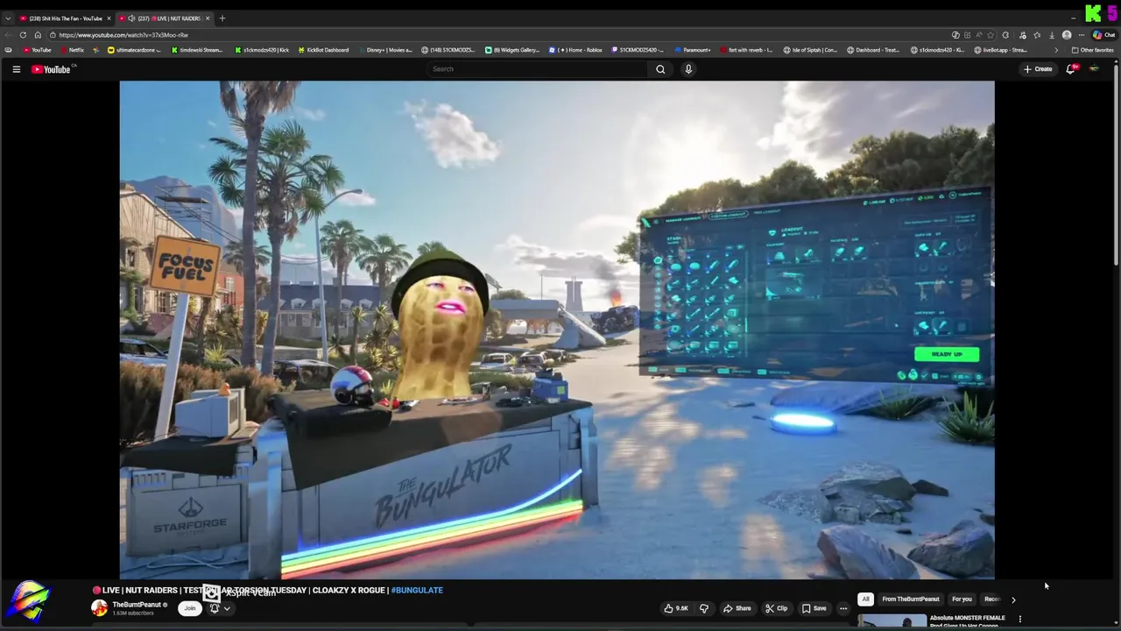Open the YouTube account avatar menu
1121x631 pixels.
coord(1094,69)
